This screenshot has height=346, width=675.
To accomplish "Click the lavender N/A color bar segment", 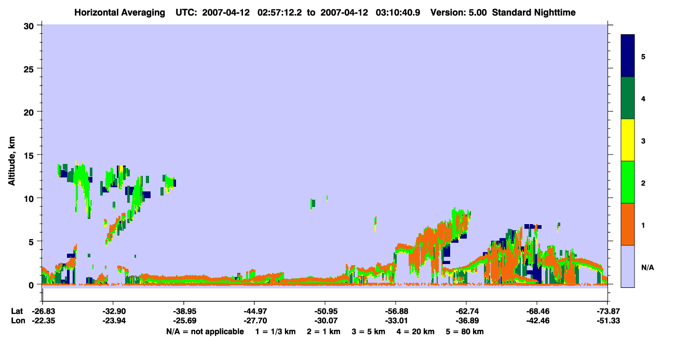I will 628,266.
